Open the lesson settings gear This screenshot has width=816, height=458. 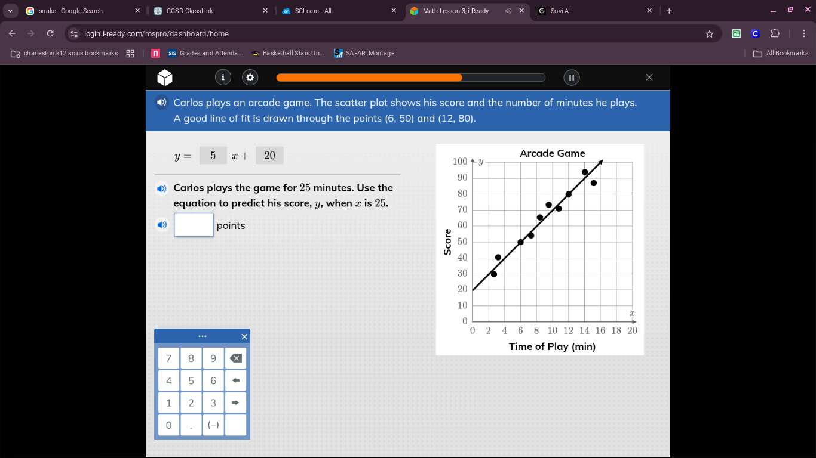click(x=250, y=77)
